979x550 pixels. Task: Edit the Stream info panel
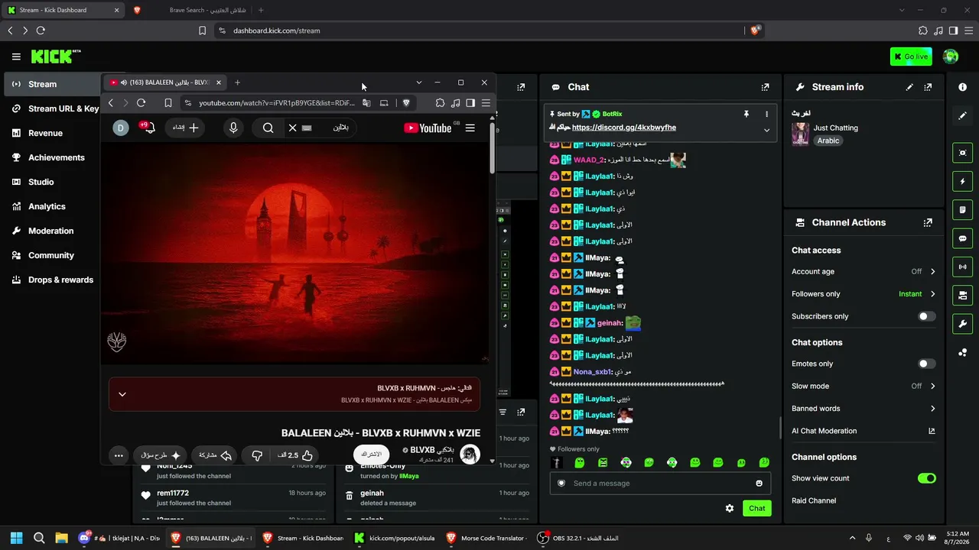909,87
